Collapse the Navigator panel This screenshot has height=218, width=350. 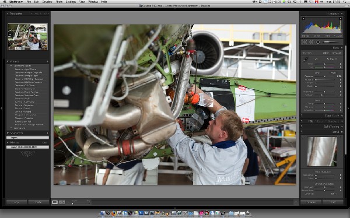coord(8,13)
